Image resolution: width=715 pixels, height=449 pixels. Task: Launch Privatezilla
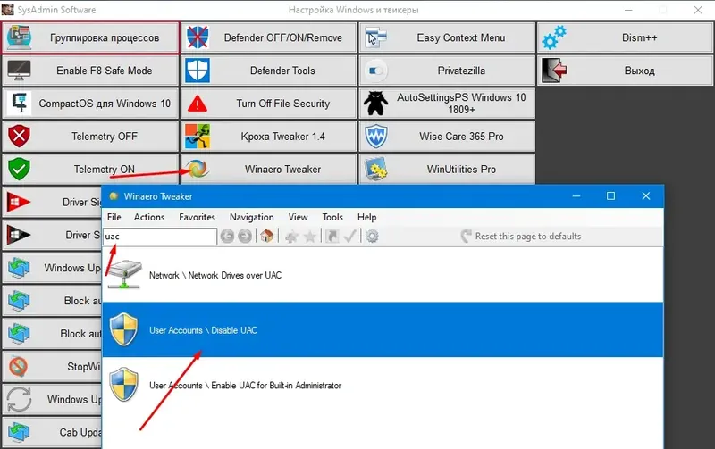tap(447, 71)
